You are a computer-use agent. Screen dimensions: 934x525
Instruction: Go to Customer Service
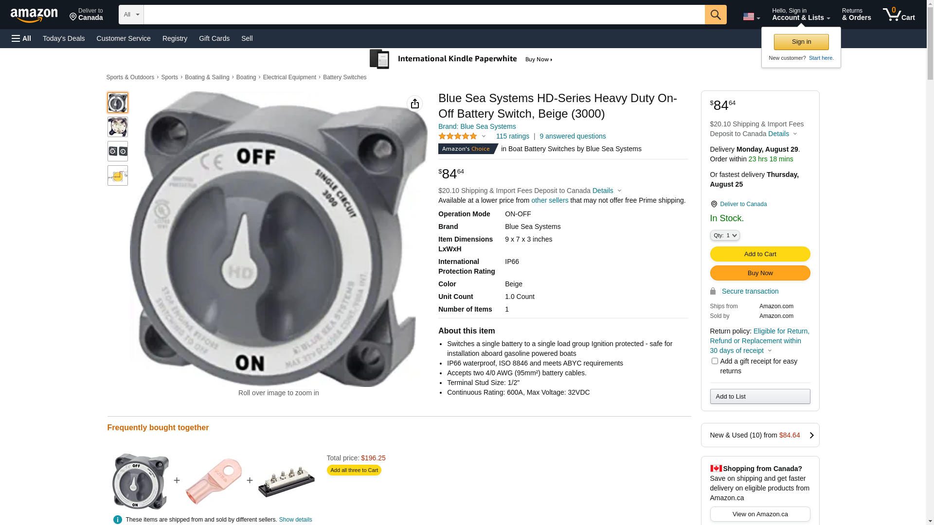coord(124,38)
